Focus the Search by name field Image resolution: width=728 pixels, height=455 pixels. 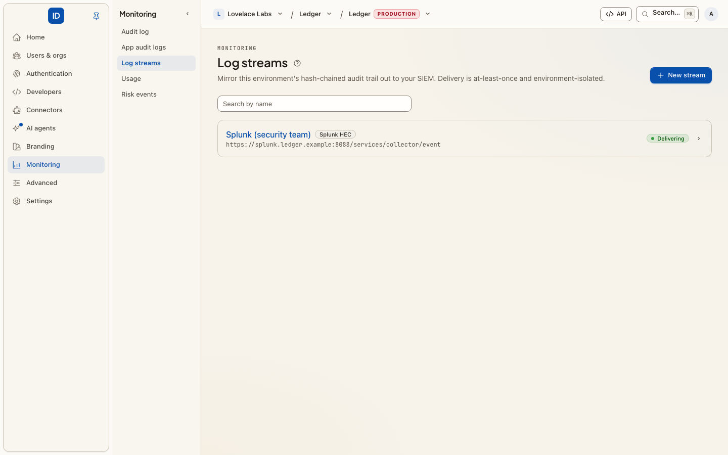(x=314, y=104)
